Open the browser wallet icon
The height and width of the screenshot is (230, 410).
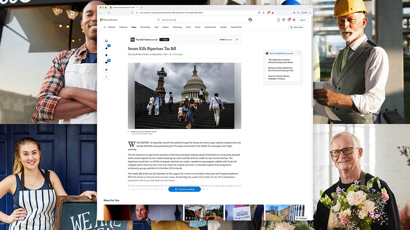(298, 12)
